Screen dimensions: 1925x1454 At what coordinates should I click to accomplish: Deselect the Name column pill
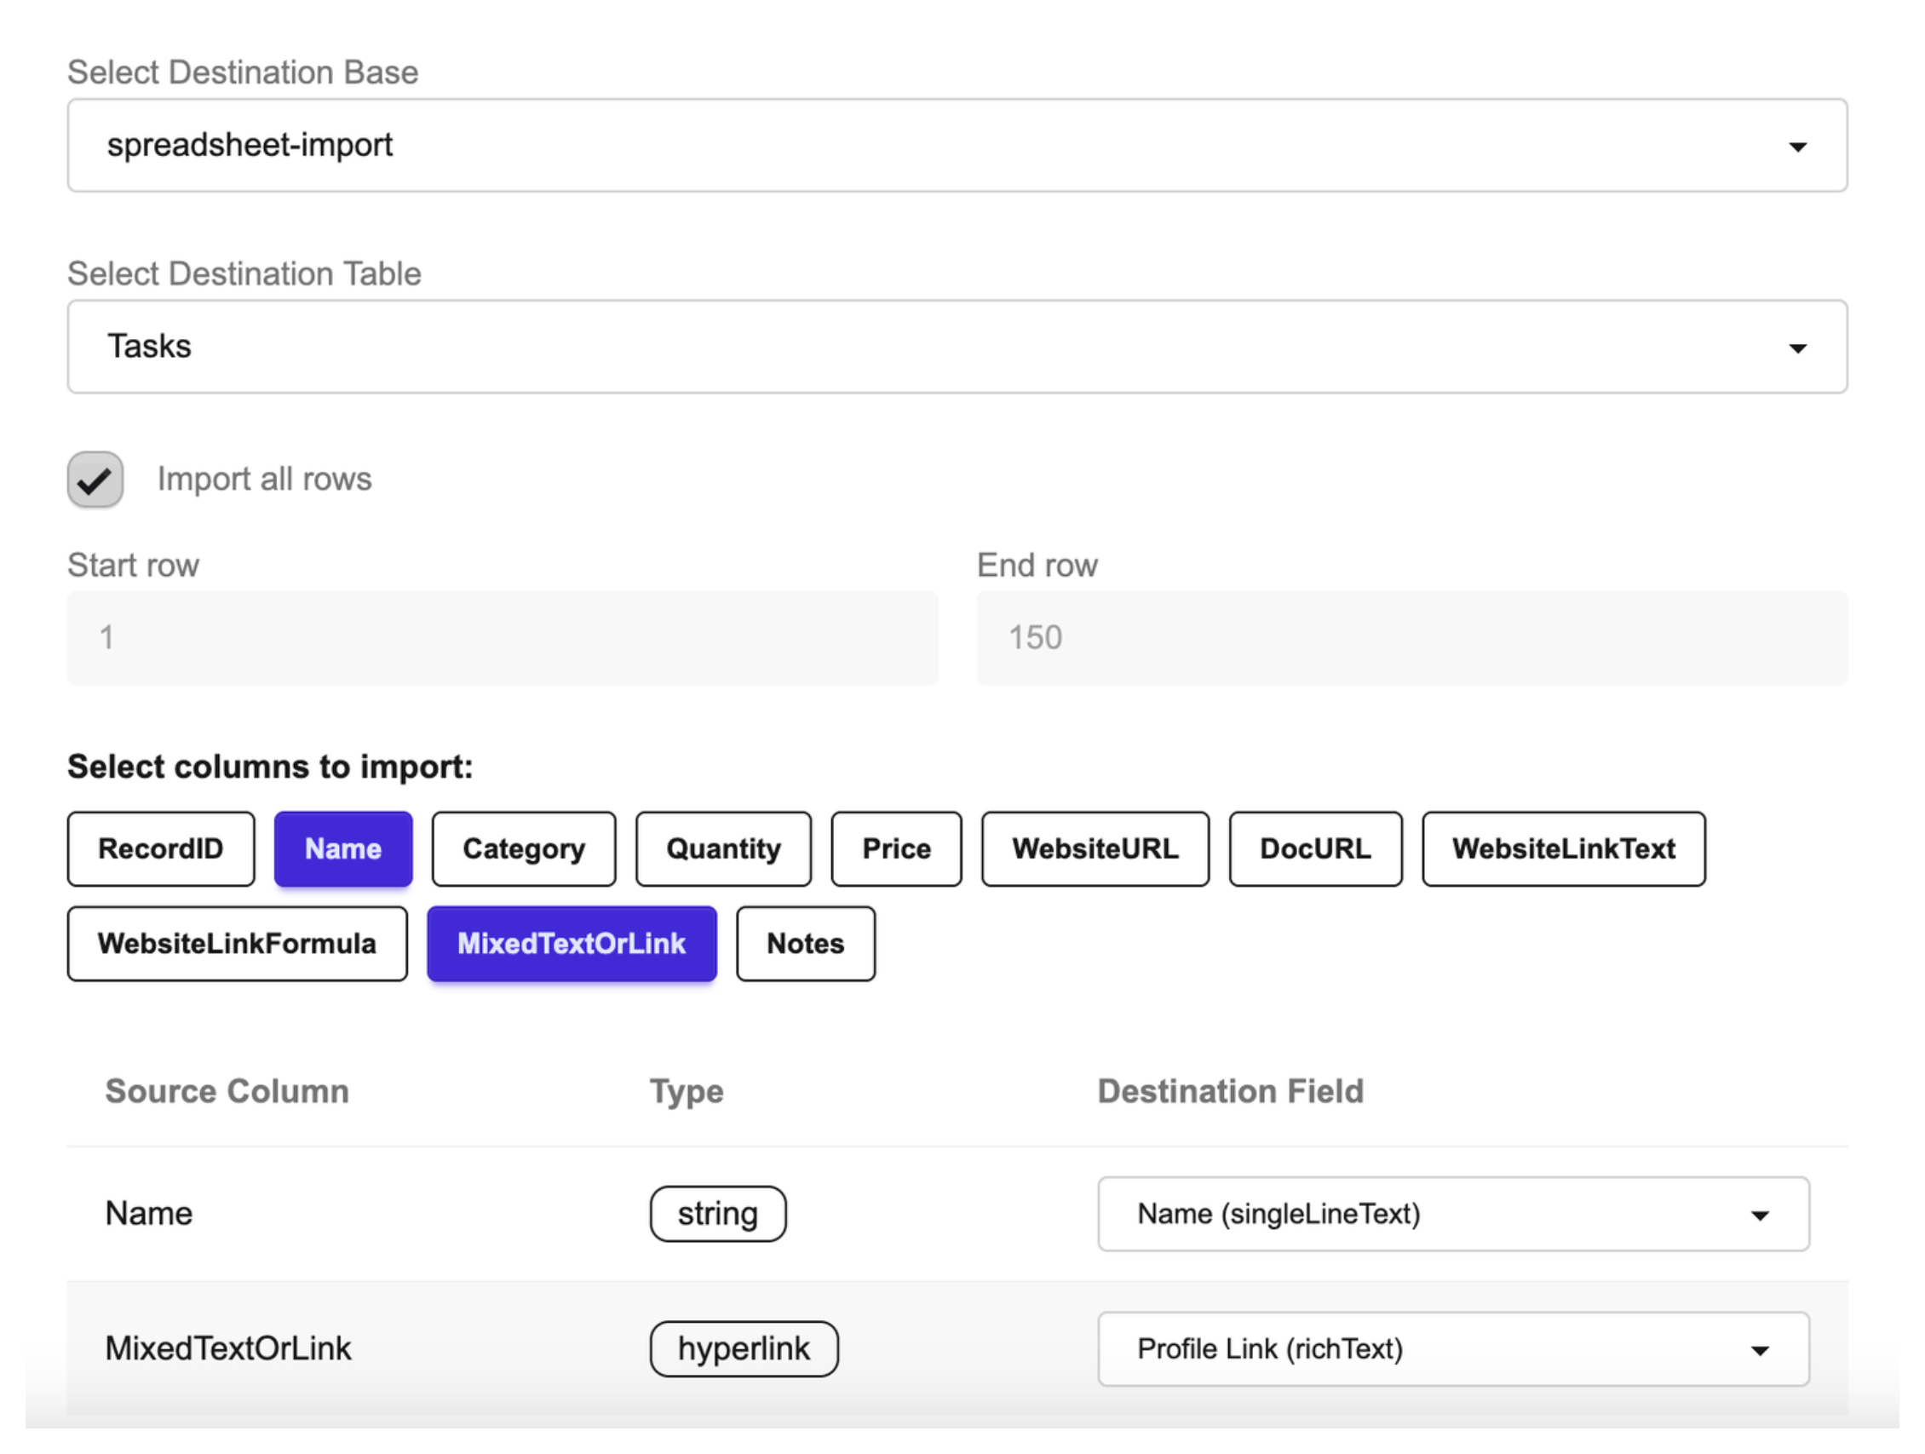point(343,848)
